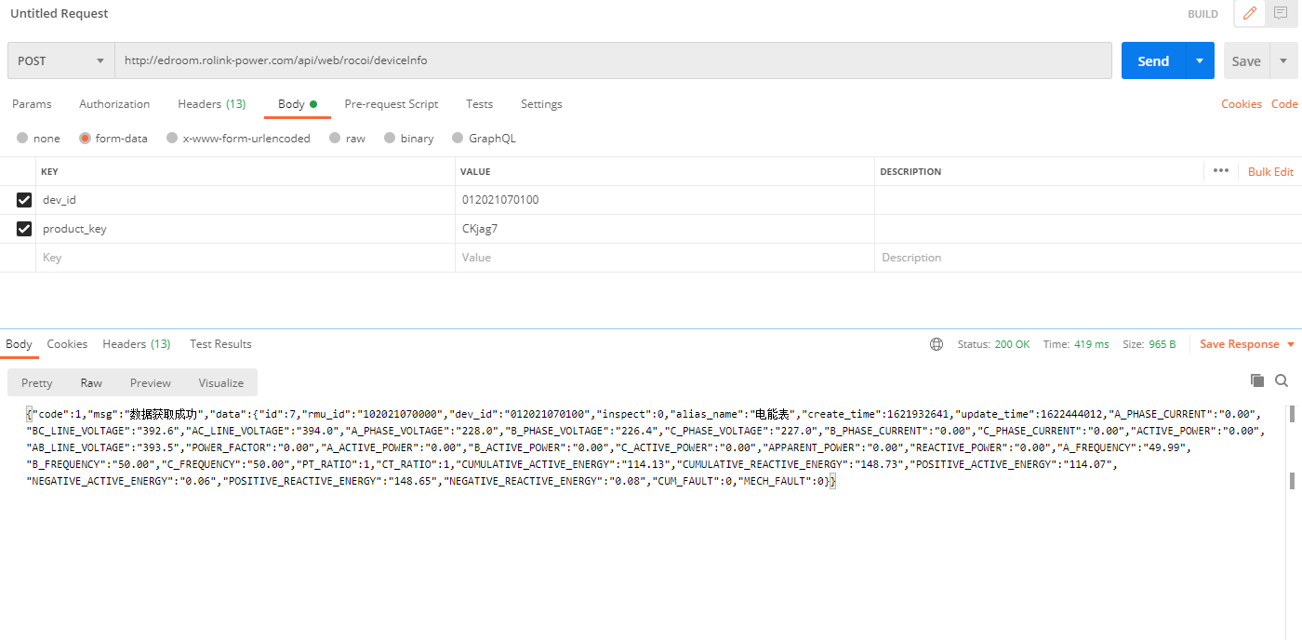Uncheck the dev_id parameter checkbox
1302x640 pixels.
[x=24, y=200]
